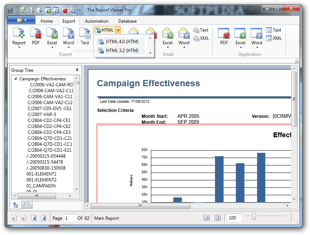
Task: Open report as XML in application
Action: [273, 38]
